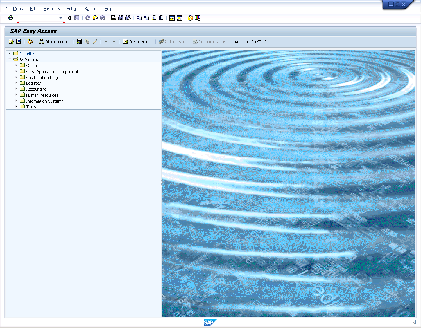Viewport: 421px width, 328px height.
Task: Select the Human Resources tree label
Action: (x=42, y=95)
